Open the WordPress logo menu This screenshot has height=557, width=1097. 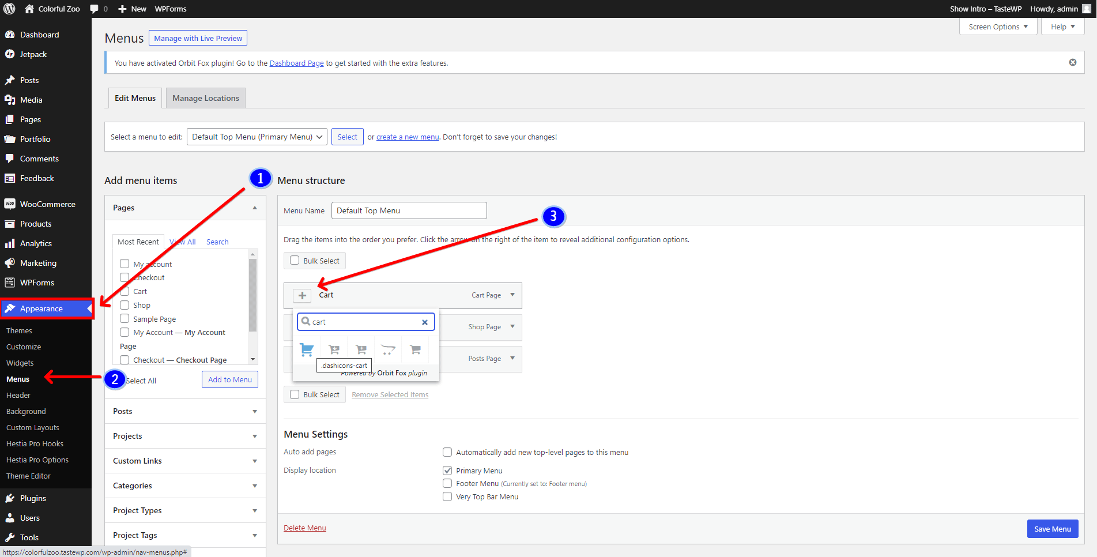pyautogui.click(x=9, y=9)
